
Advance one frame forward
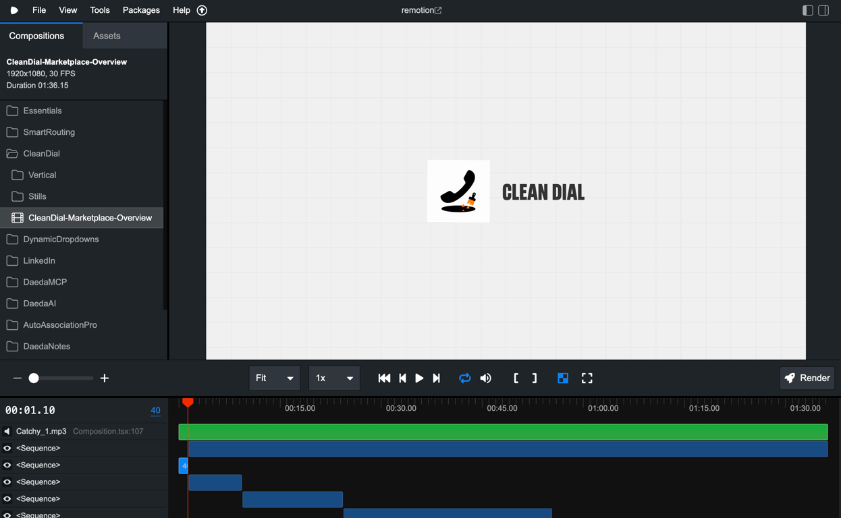436,378
